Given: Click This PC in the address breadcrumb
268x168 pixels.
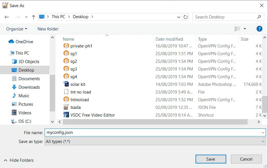Looking at the screenshot, I should tap(58, 17).
